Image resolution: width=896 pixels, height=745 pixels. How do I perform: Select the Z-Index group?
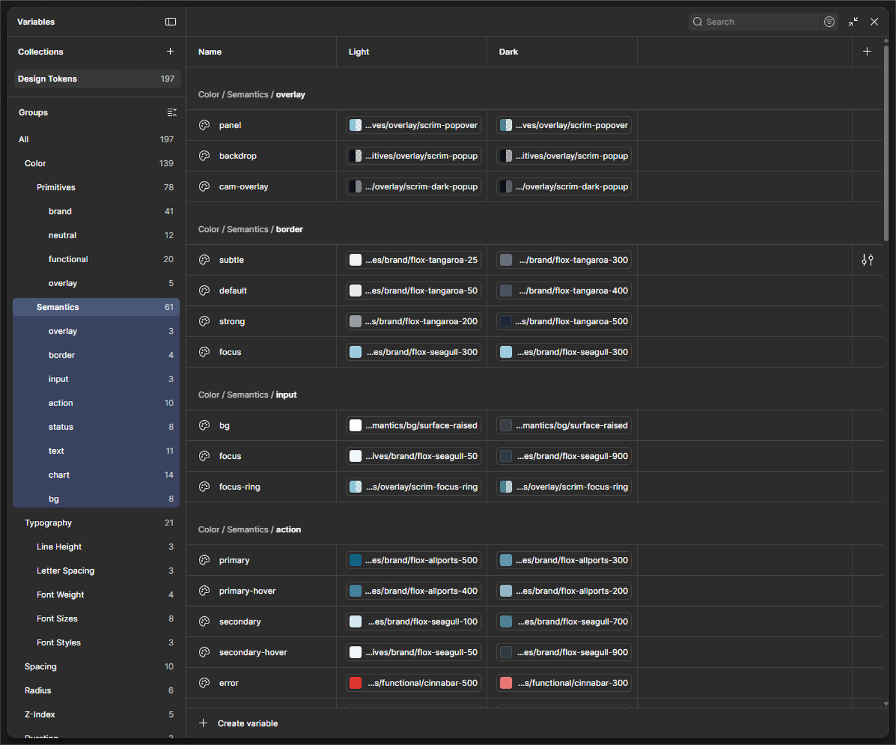pos(96,715)
